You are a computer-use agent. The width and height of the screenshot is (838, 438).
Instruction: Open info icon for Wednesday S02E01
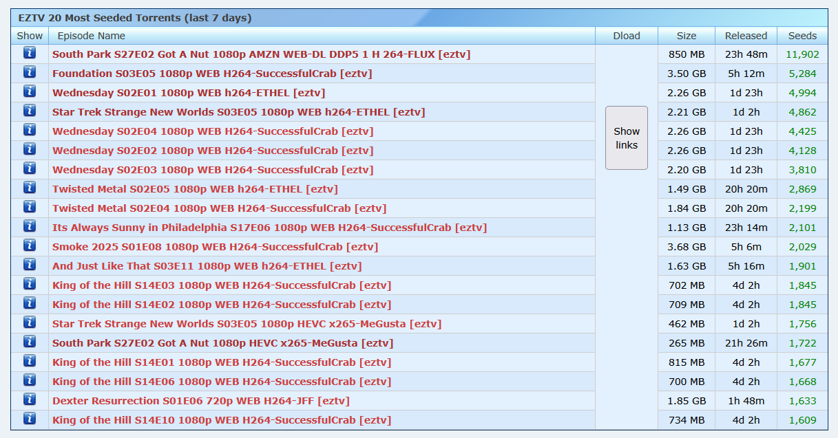click(x=29, y=91)
